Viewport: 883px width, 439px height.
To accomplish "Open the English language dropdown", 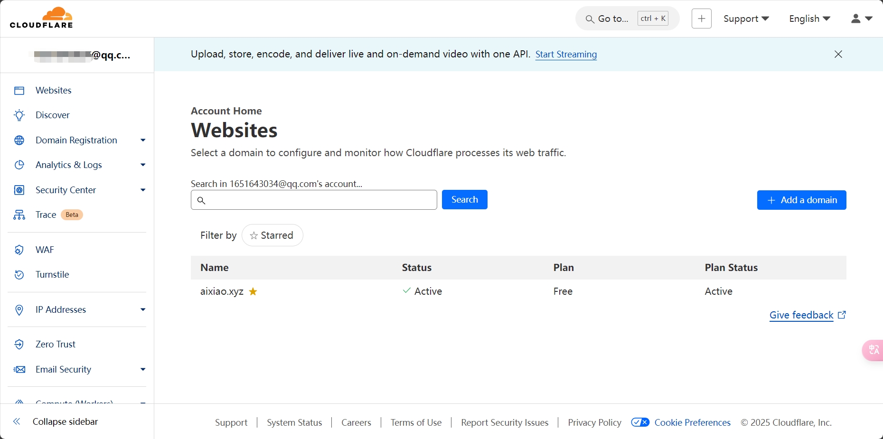I will pos(810,19).
